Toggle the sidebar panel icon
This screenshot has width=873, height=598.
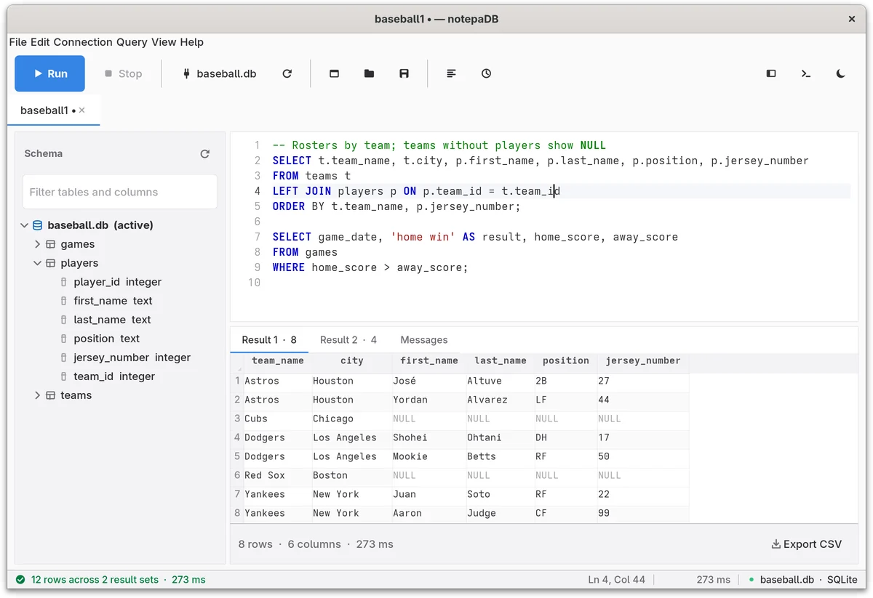[771, 73]
